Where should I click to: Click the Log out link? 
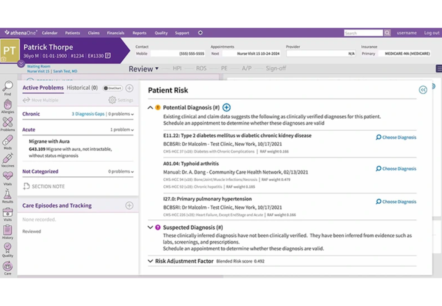432,33
